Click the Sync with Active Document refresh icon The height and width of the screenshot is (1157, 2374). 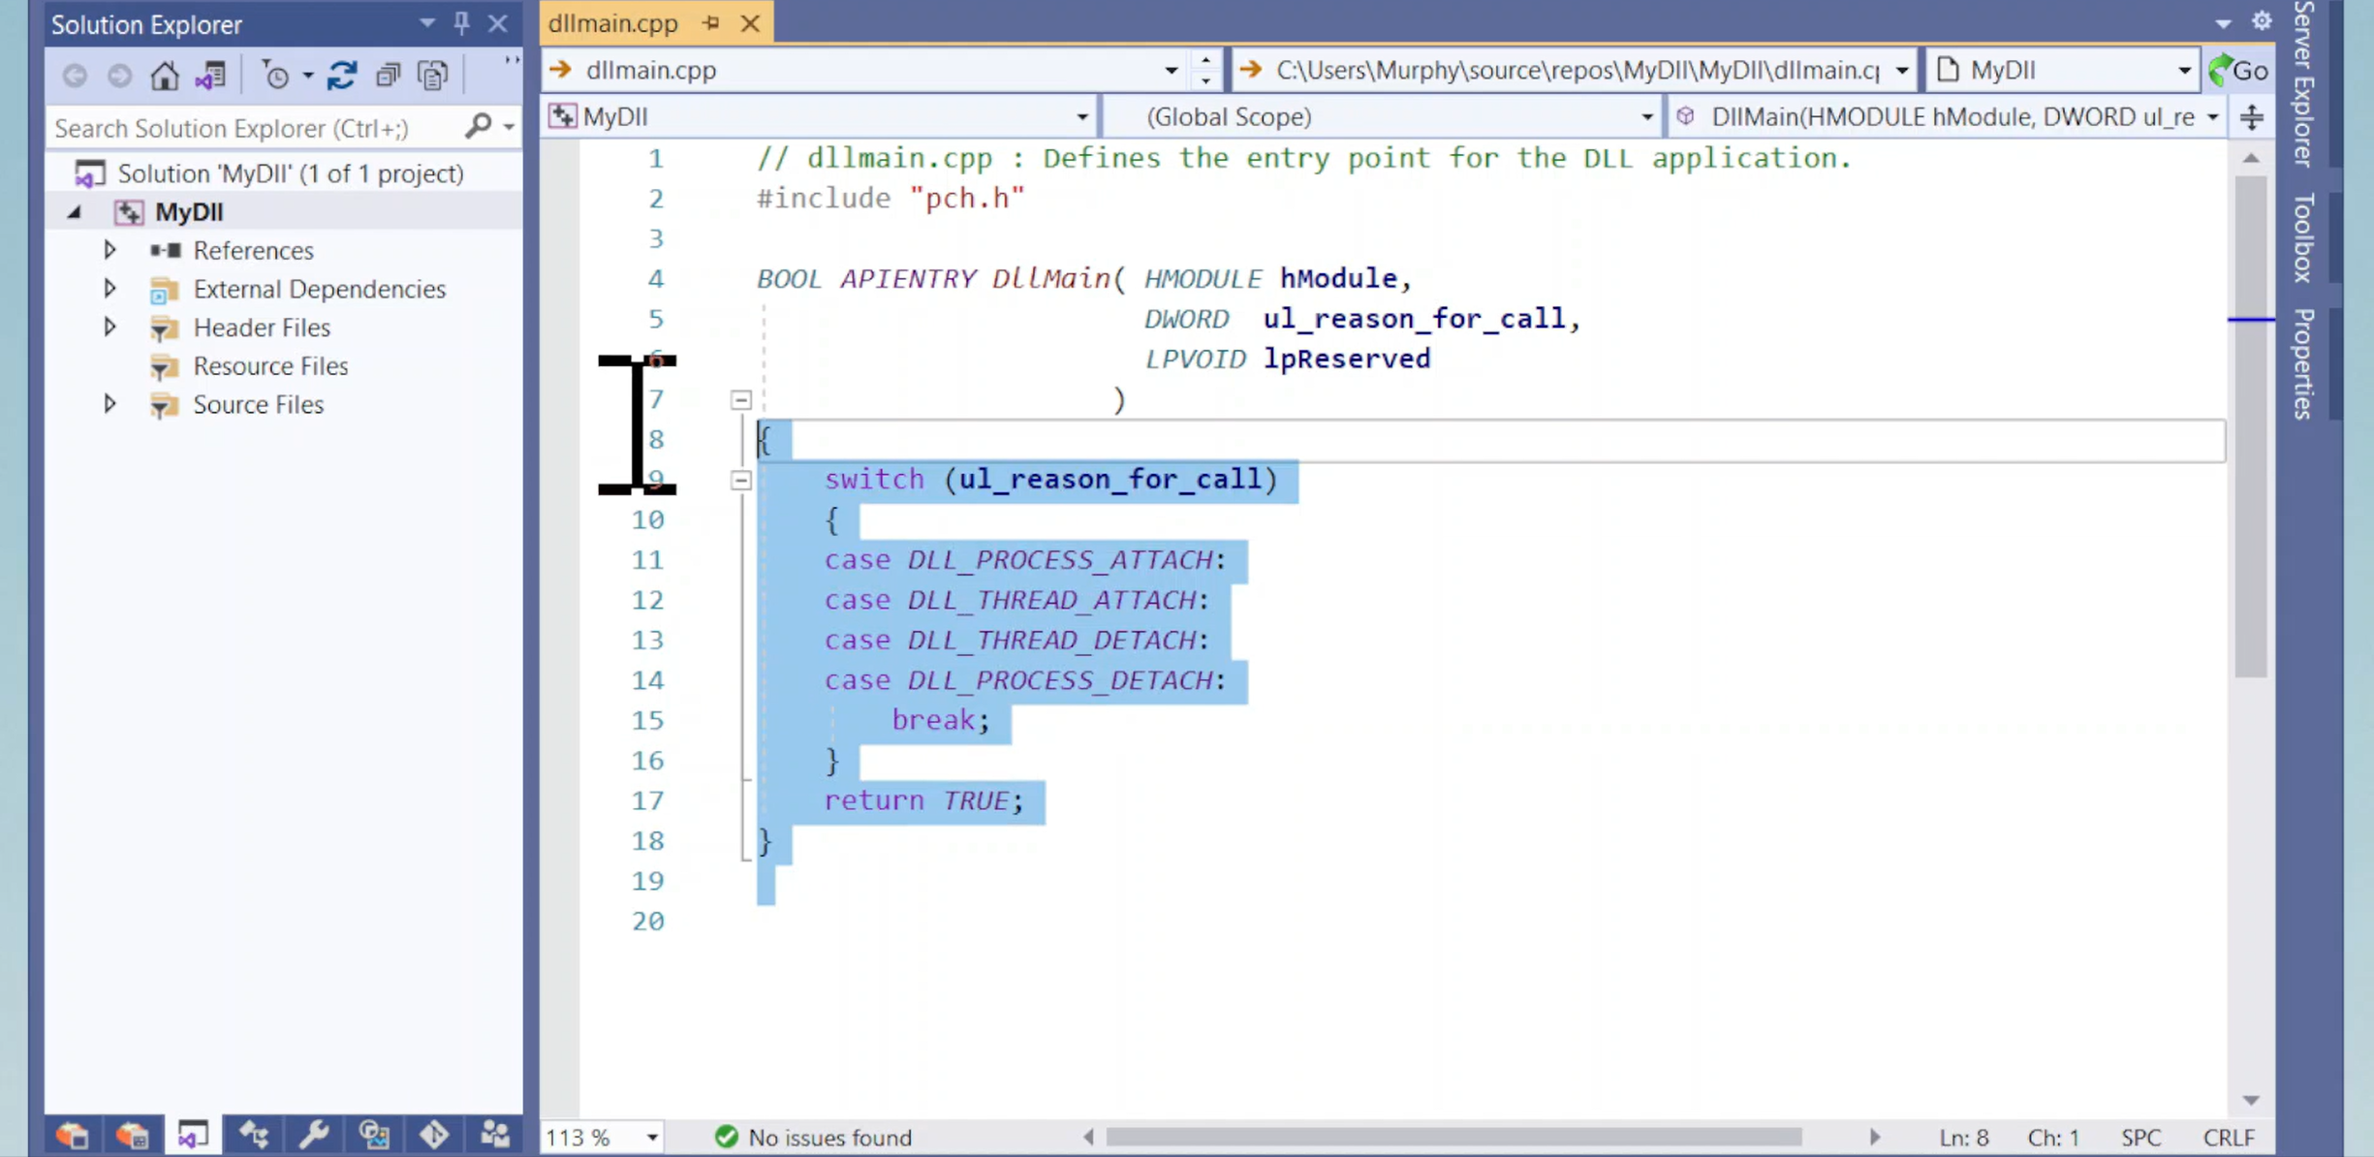(x=341, y=75)
